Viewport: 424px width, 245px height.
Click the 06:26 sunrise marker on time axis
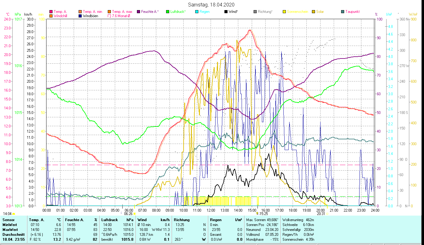[x=128, y=214]
